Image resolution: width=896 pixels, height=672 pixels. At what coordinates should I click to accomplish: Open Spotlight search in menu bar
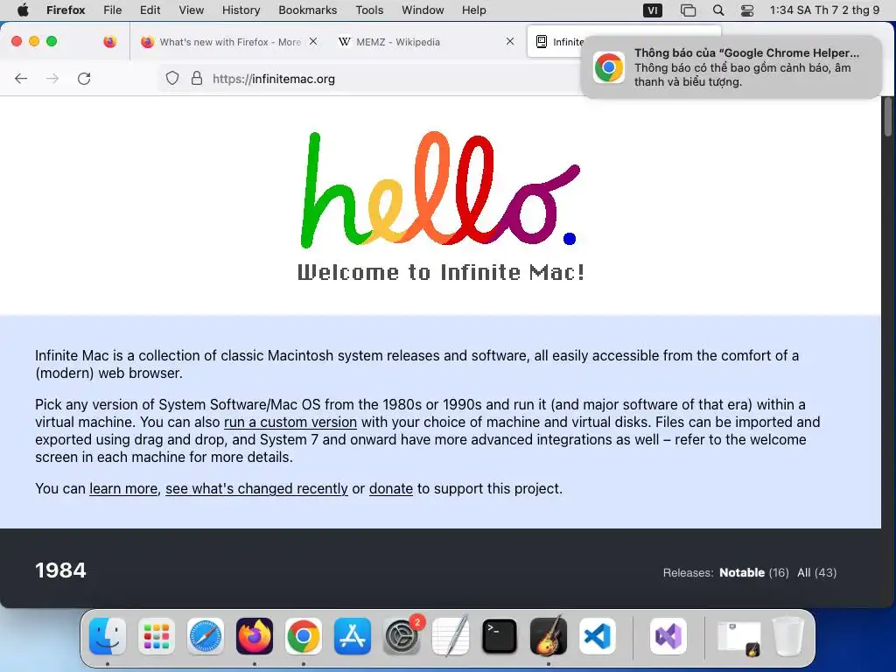pyautogui.click(x=718, y=10)
